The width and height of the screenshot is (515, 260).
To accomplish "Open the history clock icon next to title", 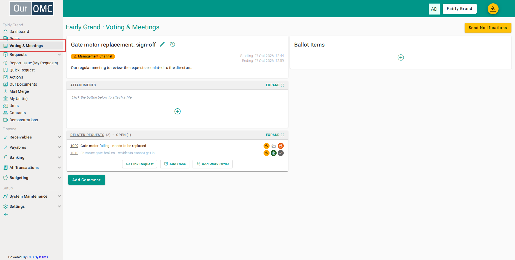I will coord(173,44).
